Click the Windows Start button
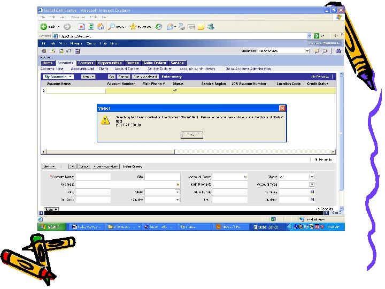This screenshot has width=385, height=289. (52, 227)
